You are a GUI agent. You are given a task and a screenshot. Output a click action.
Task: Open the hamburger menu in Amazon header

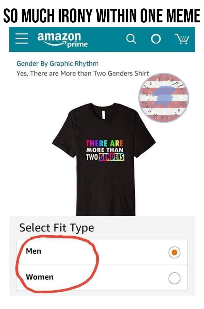22,38
